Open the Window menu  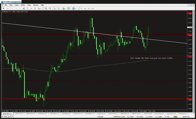pos(36,5)
